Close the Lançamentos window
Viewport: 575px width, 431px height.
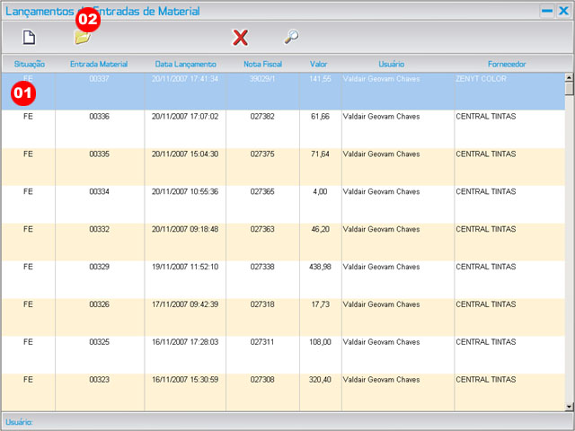pyautogui.click(x=562, y=12)
